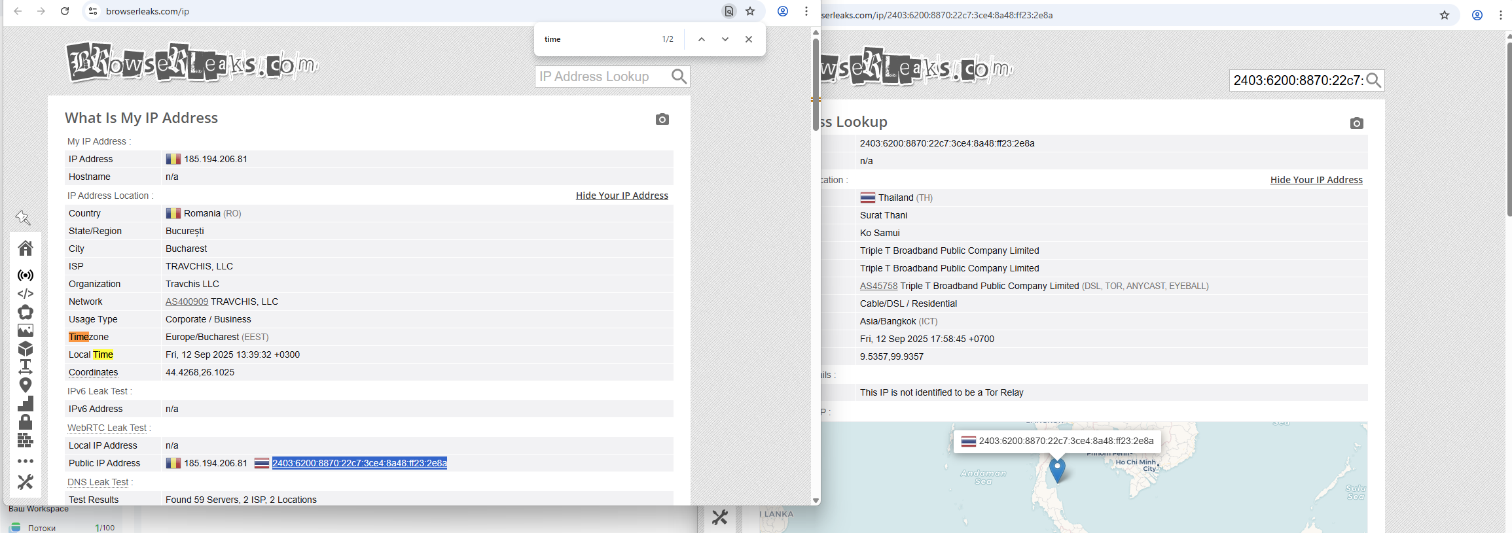The width and height of the screenshot is (1512, 533).
Task: Open the left browser's three-dot menu
Action: point(806,11)
